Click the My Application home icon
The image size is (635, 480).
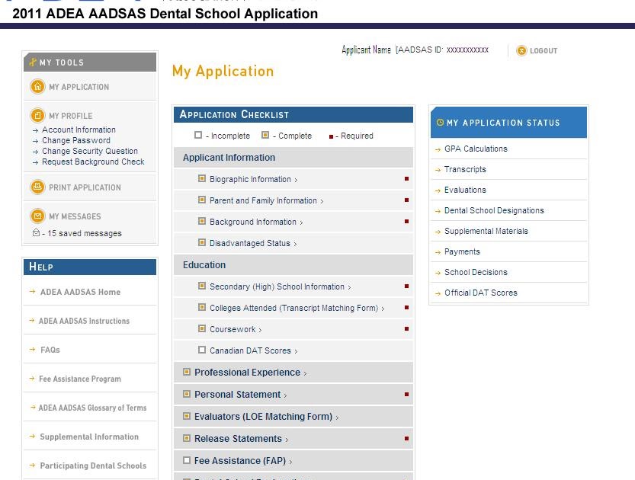coord(37,87)
